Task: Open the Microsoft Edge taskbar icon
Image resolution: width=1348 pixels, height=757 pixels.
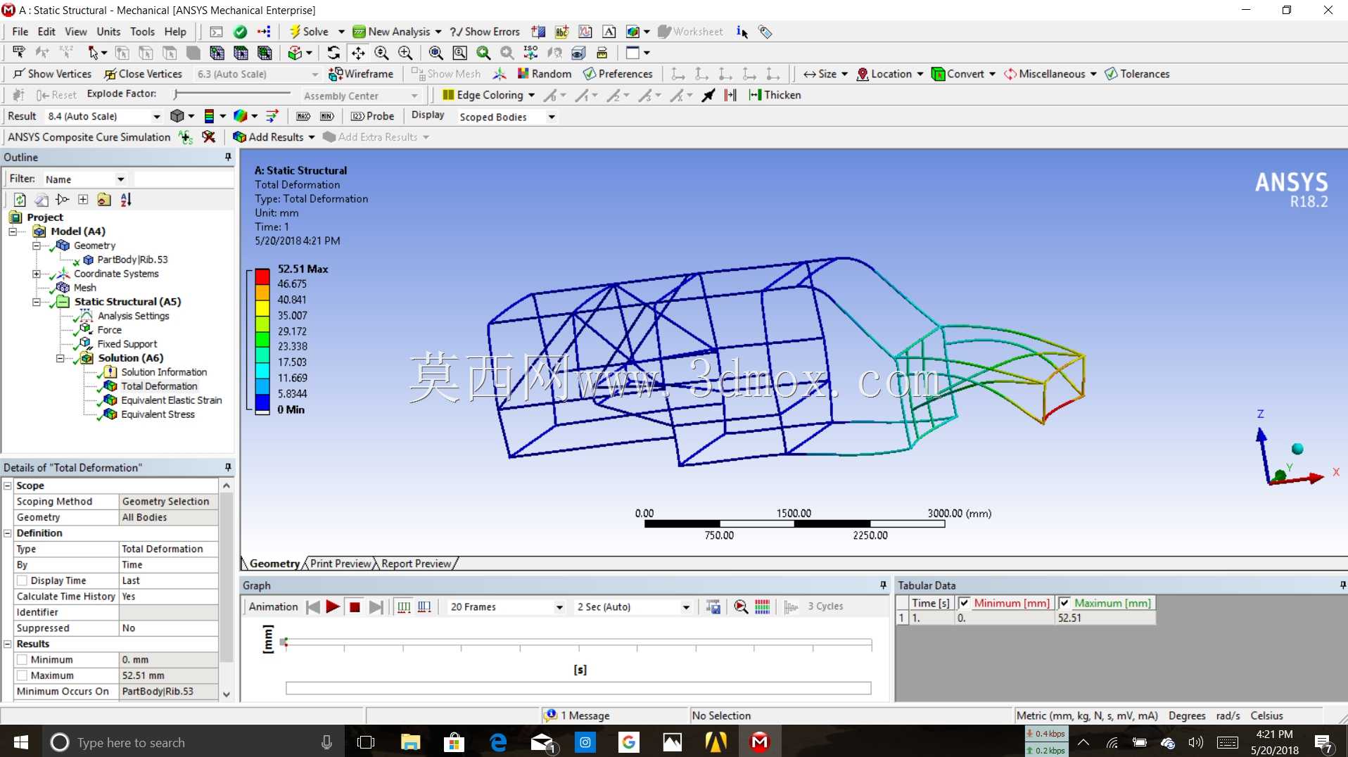Action: coord(498,742)
